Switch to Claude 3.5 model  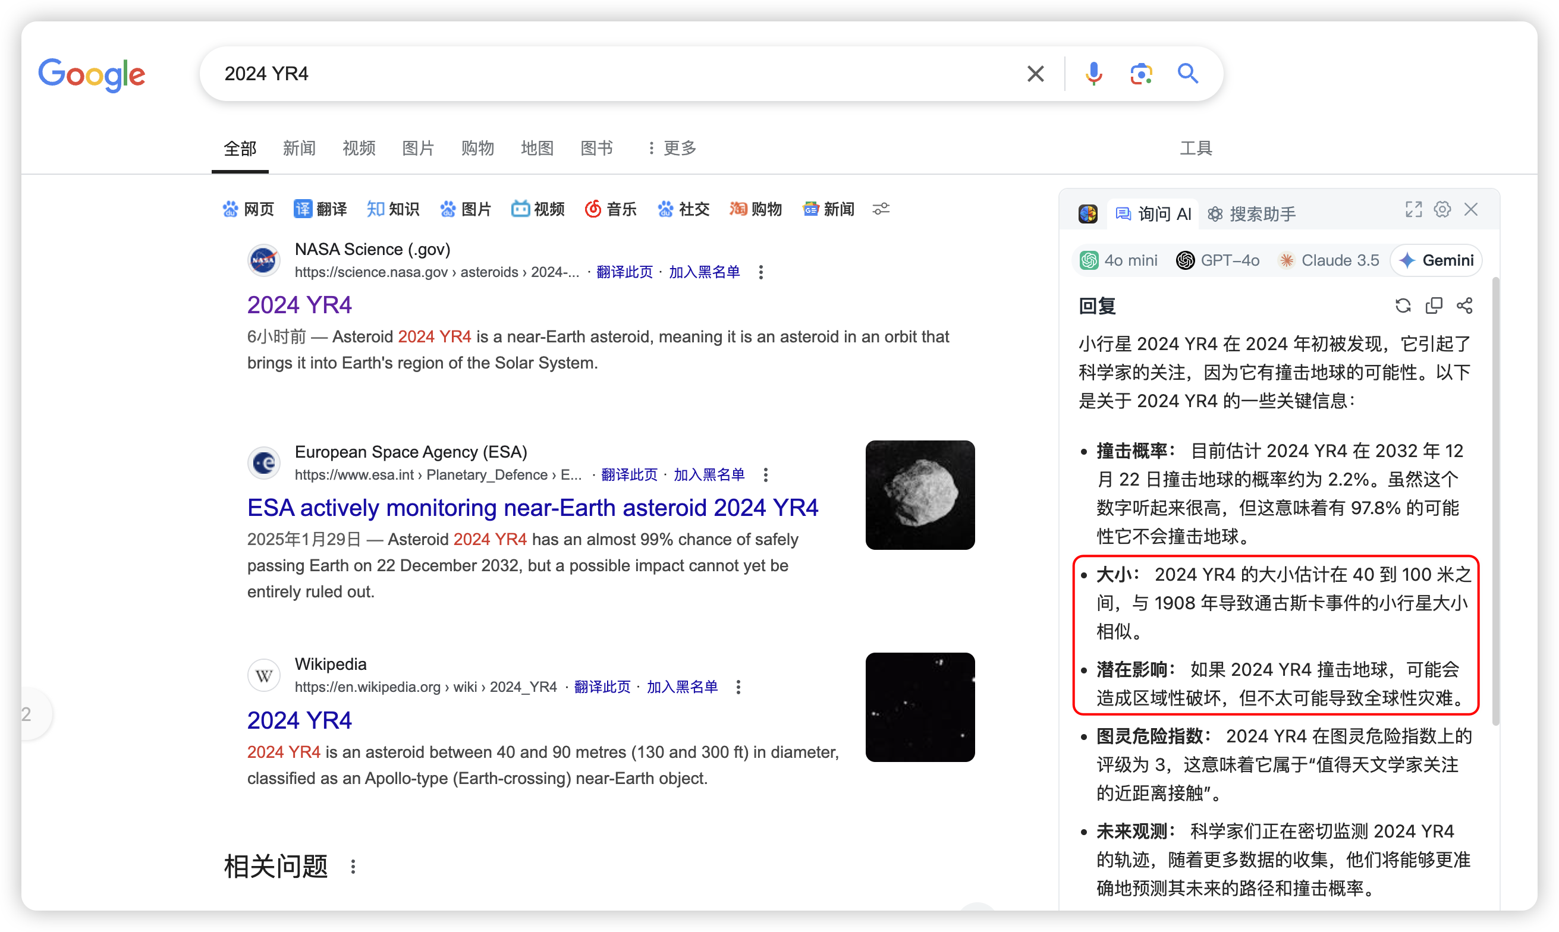pyautogui.click(x=1329, y=260)
